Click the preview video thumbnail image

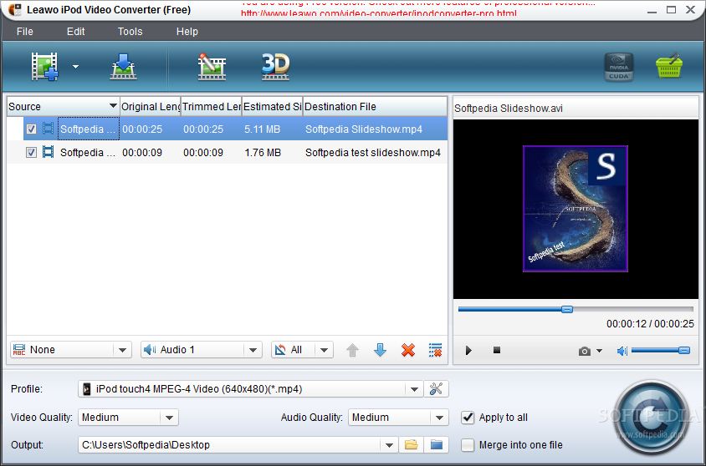(575, 209)
